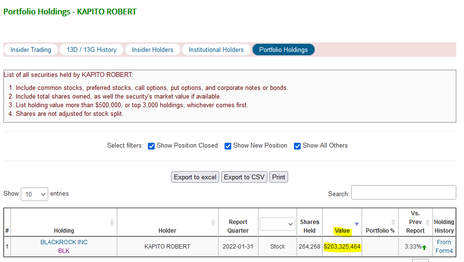The width and height of the screenshot is (464, 262).
Task: Select the 264,268 shares cell
Action: tap(309, 246)
